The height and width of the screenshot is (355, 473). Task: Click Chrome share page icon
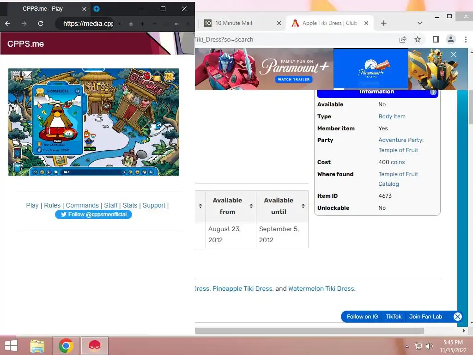403,40
